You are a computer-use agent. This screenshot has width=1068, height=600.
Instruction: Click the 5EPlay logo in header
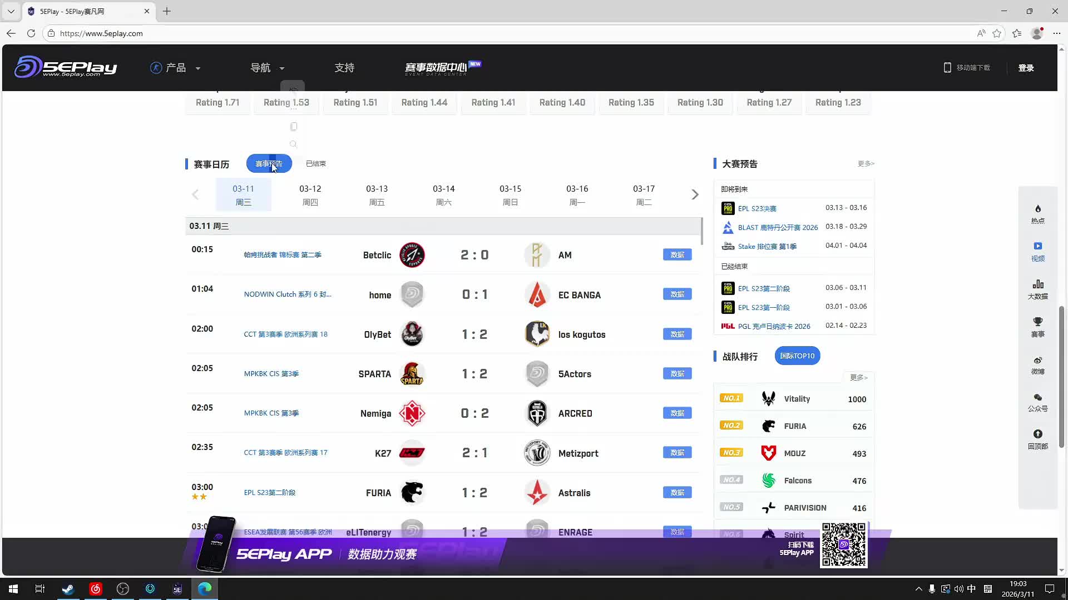66,67
